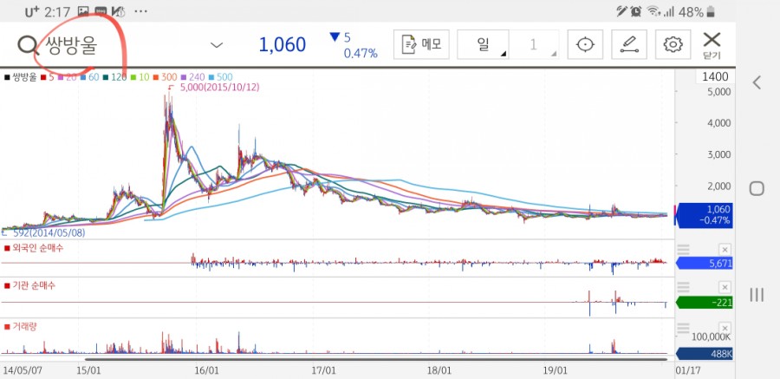Open the 일 period dropdown
Image resolution: width=780 pixels, height=379 pixels.
[x=483, y=44]
